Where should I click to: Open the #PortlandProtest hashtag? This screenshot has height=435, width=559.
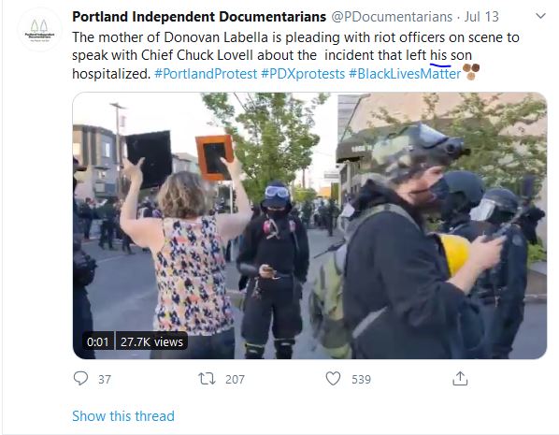click(x=206, y=74)
